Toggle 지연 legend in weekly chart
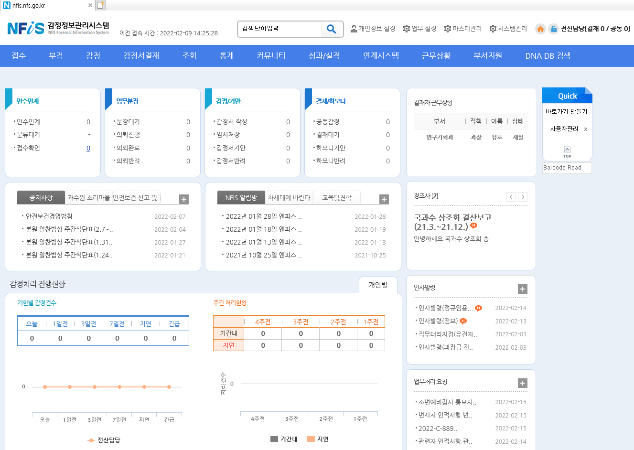The height and width of the screenshot is (450, 634). pyautogui.click(x=318, y=439)
